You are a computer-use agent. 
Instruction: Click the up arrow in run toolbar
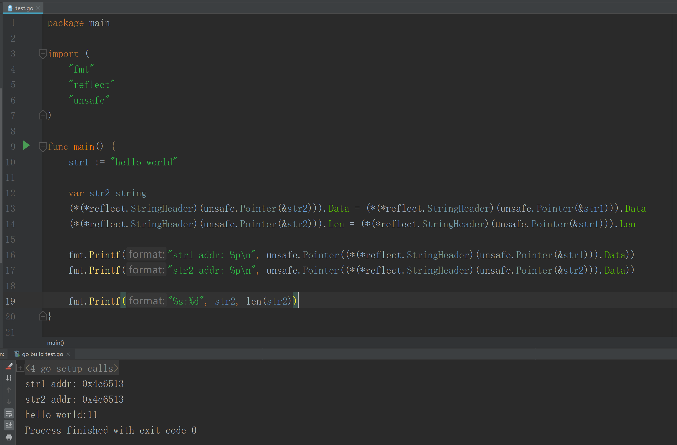(x=9, y=390)
